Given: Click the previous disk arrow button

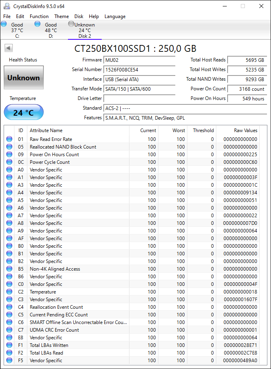Looking at the screenshot, I should click(x=8, y=48).
